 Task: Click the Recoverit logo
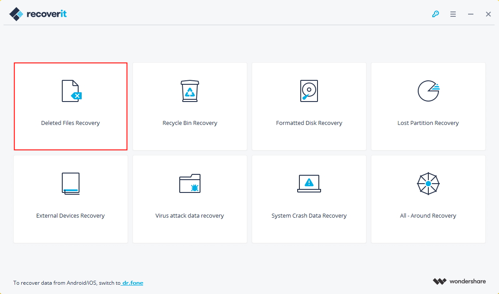click(38, 13)
